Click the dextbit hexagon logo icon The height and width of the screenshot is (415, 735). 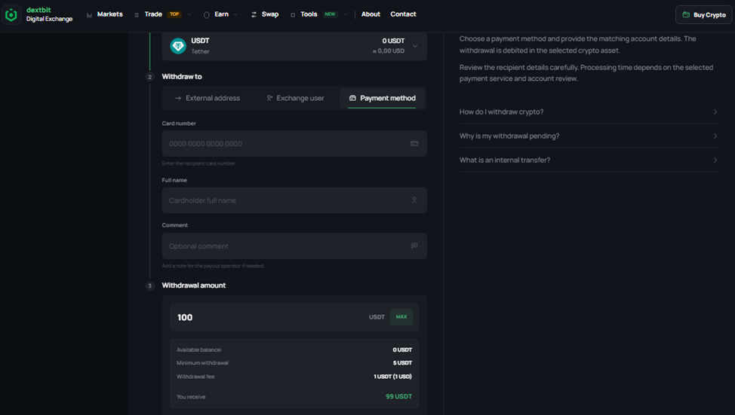[x=11, y=15]
